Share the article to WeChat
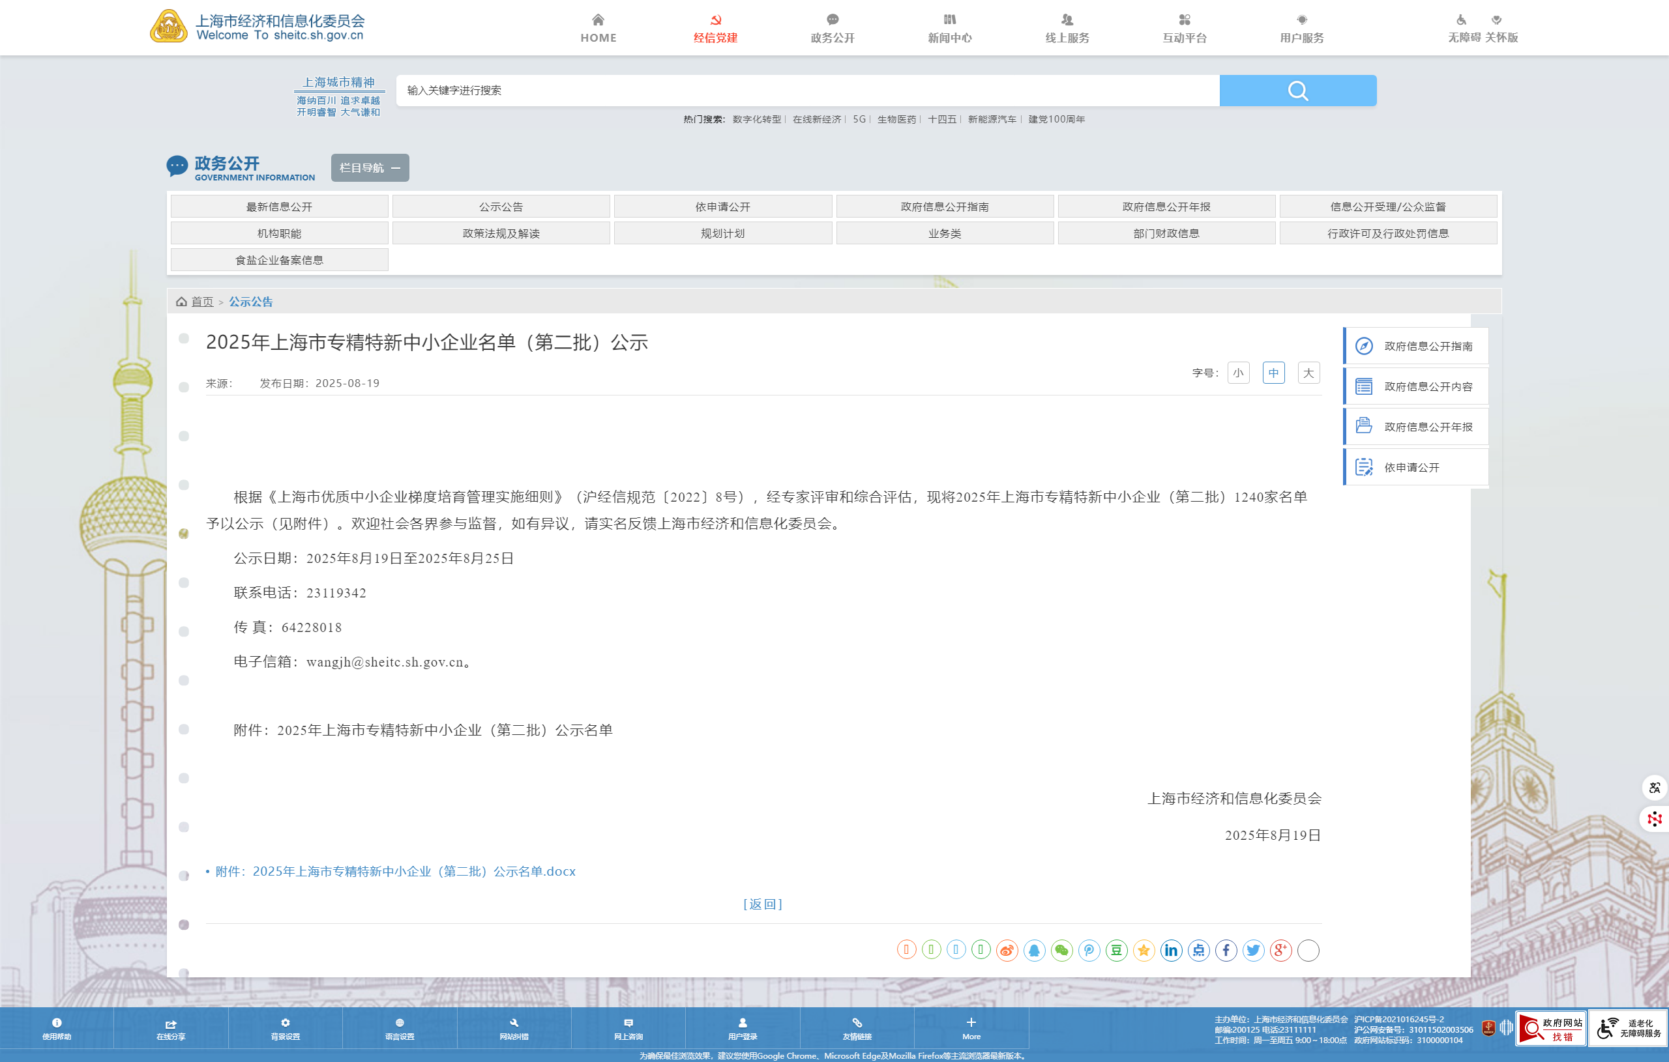 pos(1061,951)
